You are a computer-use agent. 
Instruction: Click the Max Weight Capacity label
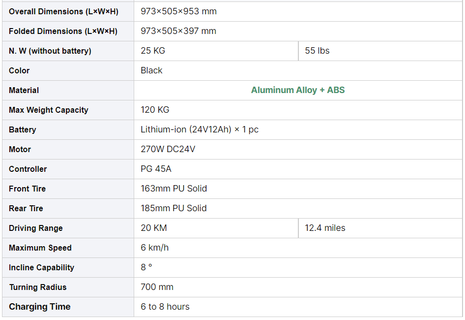tap(49, 110)
